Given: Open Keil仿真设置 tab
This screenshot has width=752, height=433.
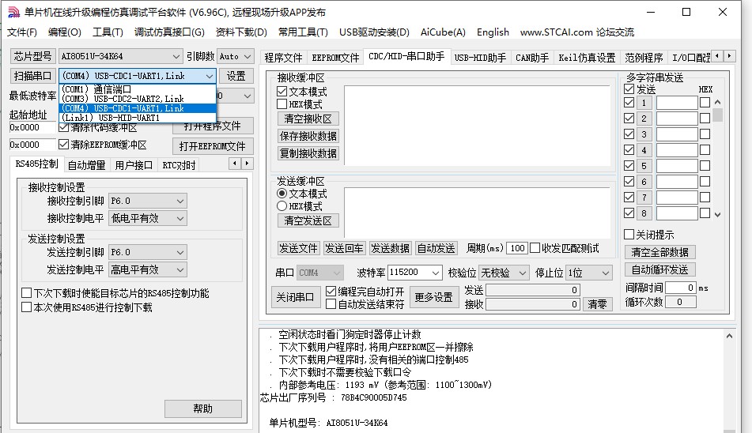Looking at the screenshot, I should click(587, 58).
